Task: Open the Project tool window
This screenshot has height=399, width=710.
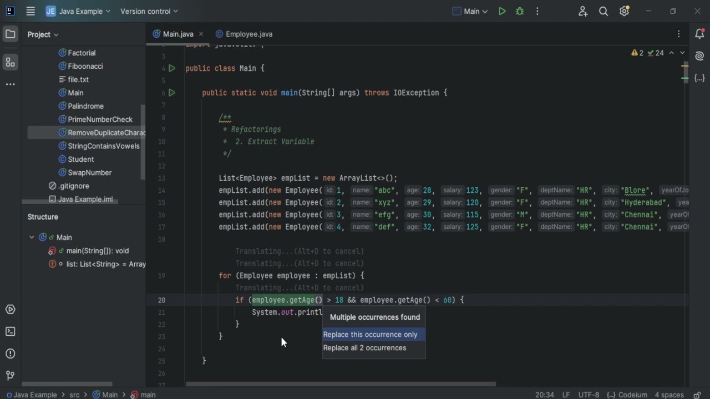Action: click(x=10, y=34)
